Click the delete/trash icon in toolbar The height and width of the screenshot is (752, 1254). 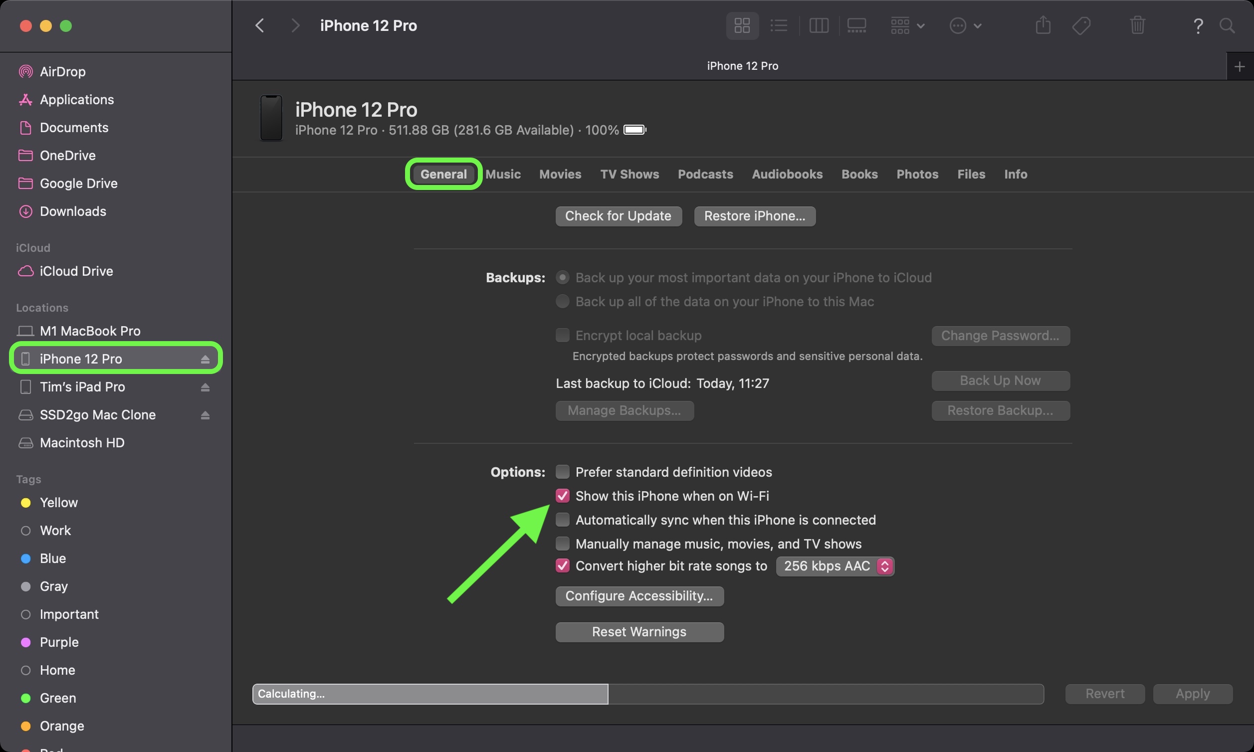pyautogui.click(x=1137, y=24)
